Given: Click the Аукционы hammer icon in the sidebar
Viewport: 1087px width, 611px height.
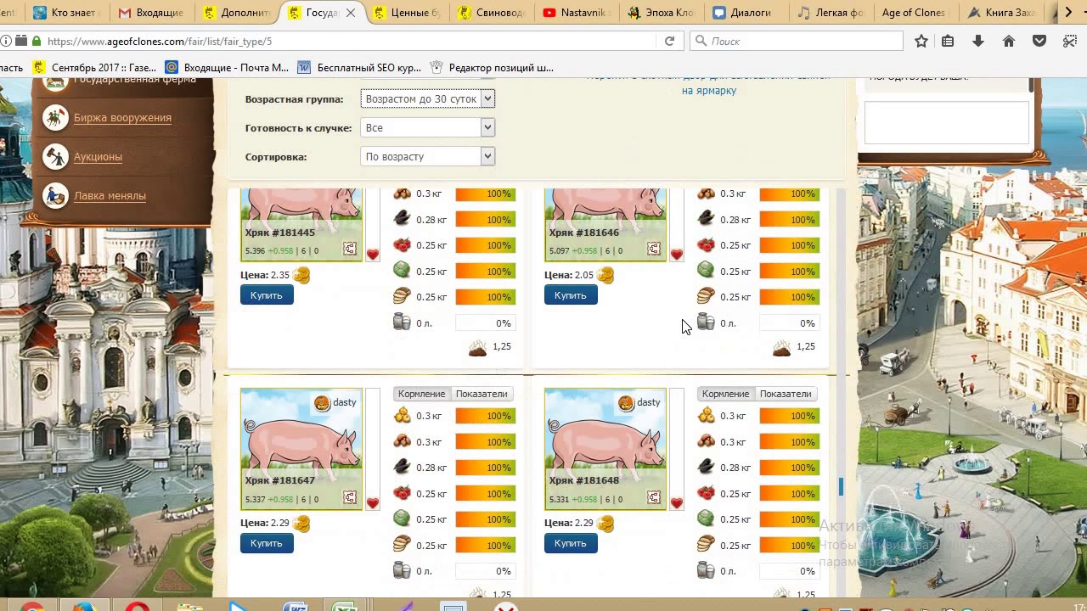Looking at the screenshot, I should (x=56, y=157).
